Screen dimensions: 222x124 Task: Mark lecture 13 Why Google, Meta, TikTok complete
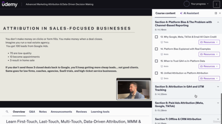pos(156,37)
